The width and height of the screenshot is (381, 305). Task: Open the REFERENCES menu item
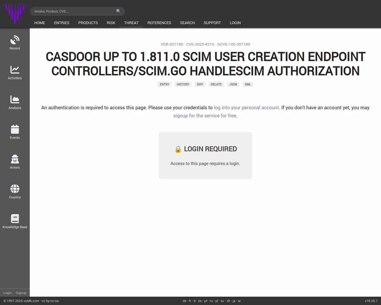(159, 23)
